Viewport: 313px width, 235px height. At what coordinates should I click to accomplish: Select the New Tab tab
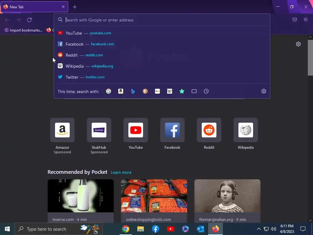pyautogui.click(x=34, y=7)
